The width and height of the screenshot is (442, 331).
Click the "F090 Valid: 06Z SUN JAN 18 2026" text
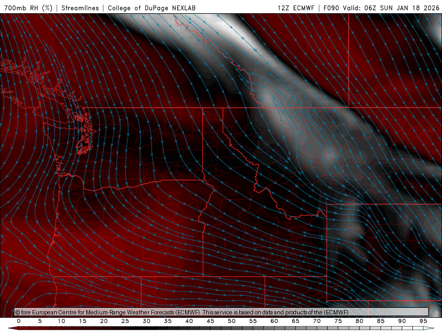[x=381, y=8]
